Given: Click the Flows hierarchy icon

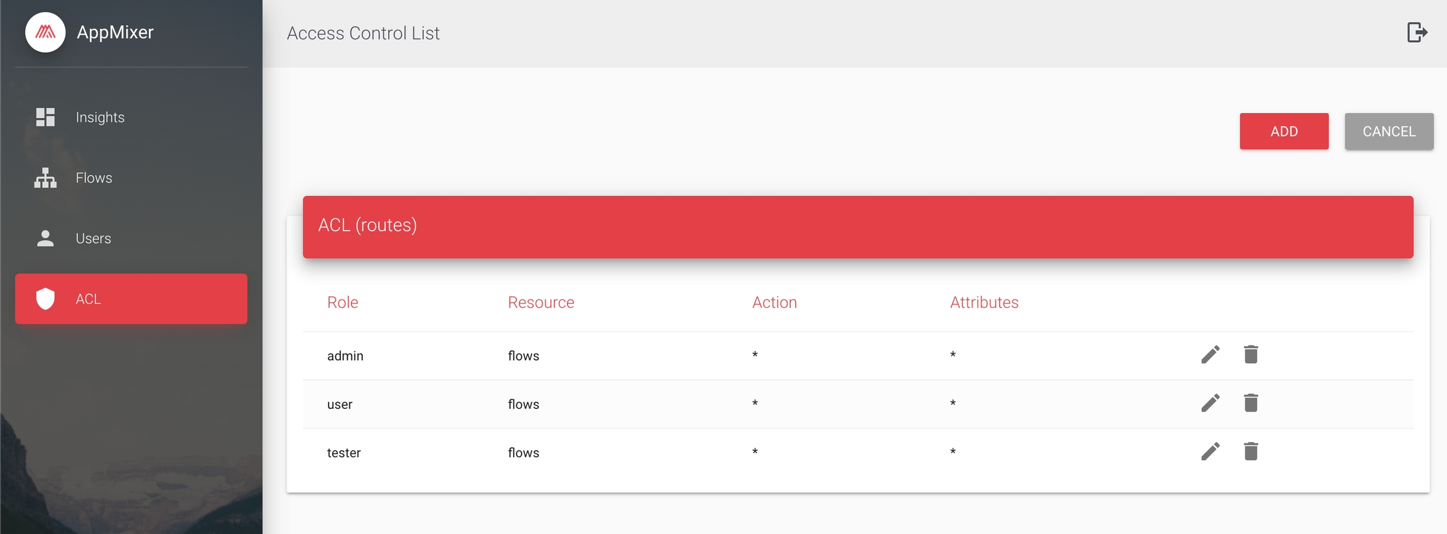Looking at the screenshot, I should 45,178.
